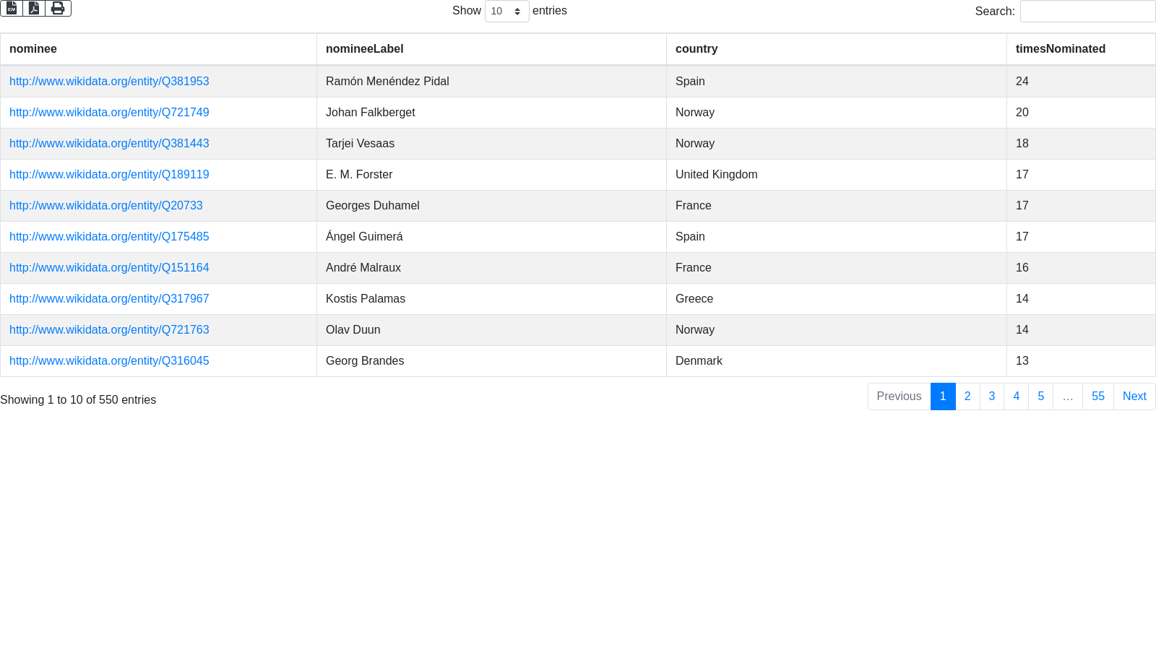Select timesNominated value 16
The image size is (1156, 650).
1081,268
